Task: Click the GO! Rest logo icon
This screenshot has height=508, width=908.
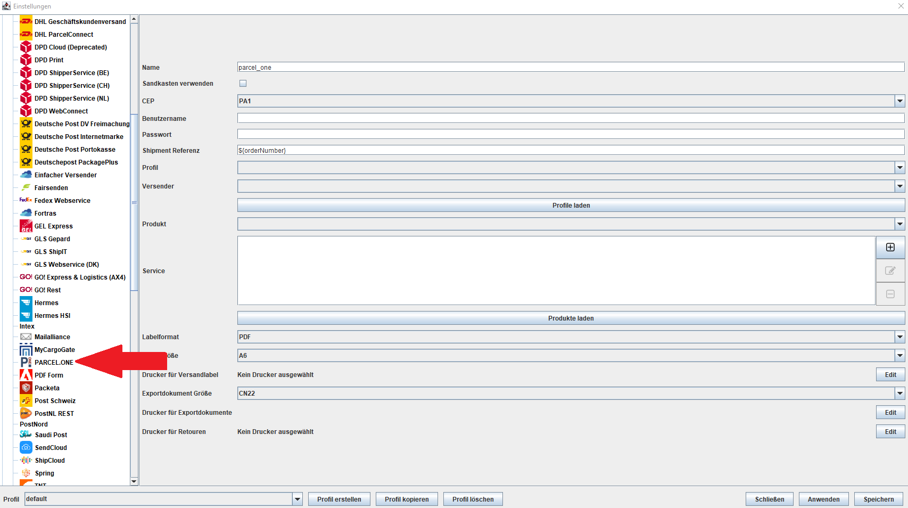Action: [26, 290]
